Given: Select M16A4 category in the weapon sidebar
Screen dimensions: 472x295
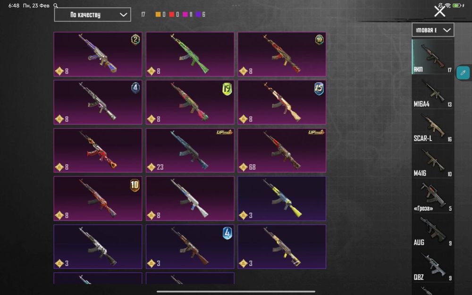Looking at the screenshot, I should coord(432,92).
